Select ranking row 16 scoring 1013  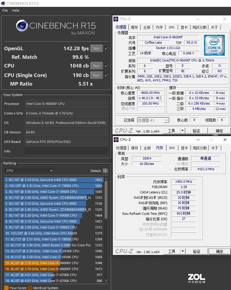pos(53,269)
